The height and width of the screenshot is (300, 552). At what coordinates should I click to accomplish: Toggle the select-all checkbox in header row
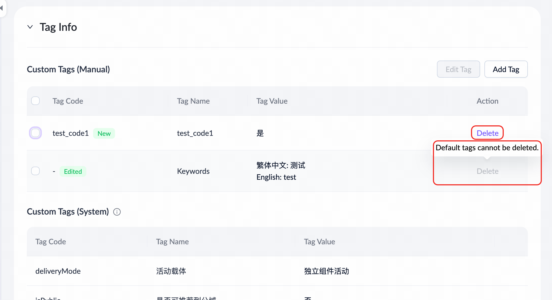(x=35, y=101)
